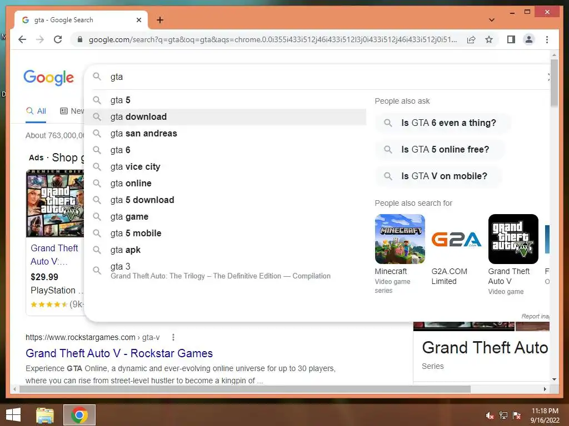The width and height of the screenshot is (569, 426).
Task: Choose suggestion gta 5 download
Action: click(x=226, y=200)
